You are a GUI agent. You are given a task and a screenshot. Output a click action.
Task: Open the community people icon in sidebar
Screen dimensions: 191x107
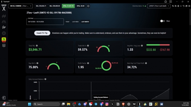pyautogui.click(x=4, y=22)
